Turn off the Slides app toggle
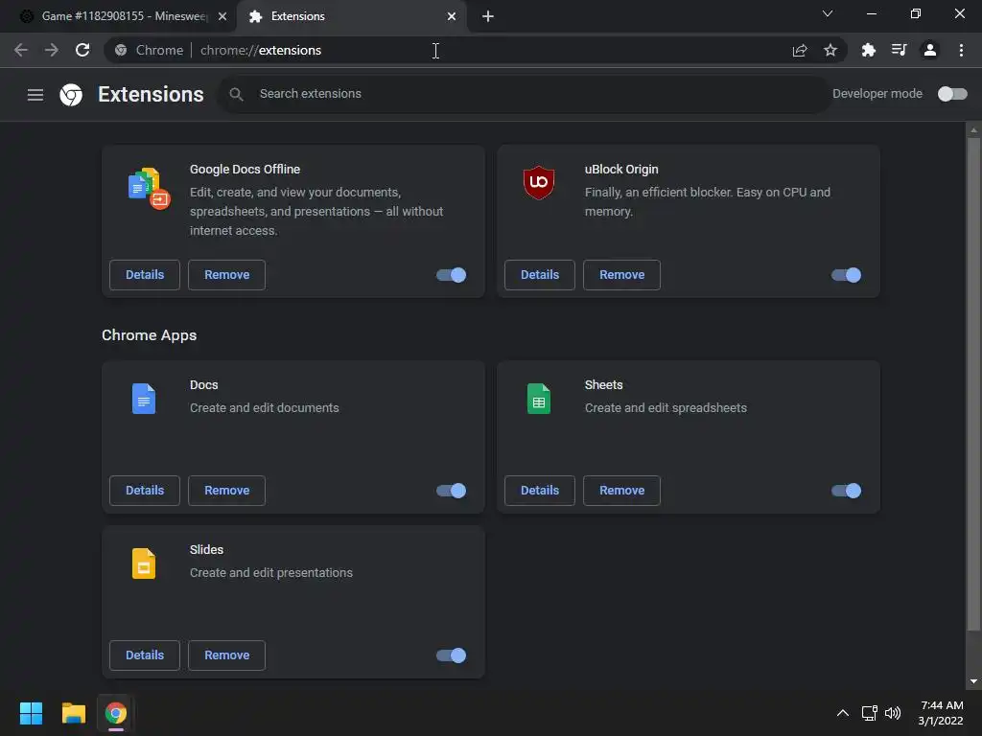 coord(451,655)
